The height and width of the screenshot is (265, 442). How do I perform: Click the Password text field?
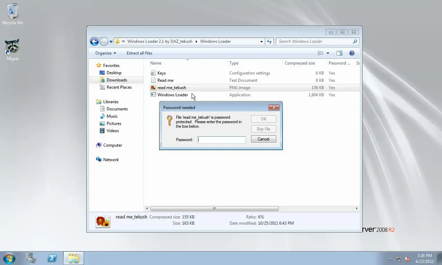221,140
